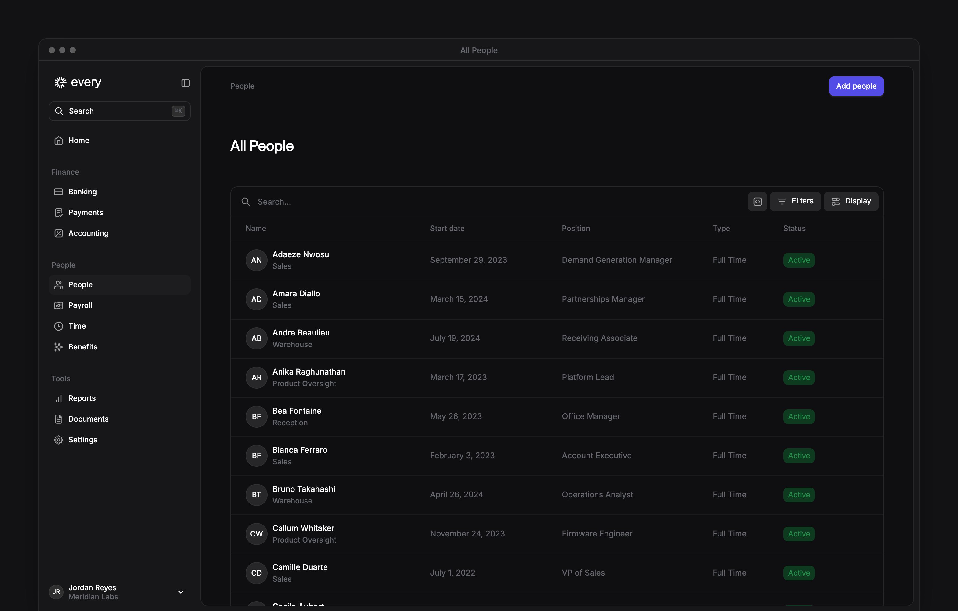The height and width of the screenshot is (611, 958).
Task: Click the Payments receipt icon
Action: [58, 212]
